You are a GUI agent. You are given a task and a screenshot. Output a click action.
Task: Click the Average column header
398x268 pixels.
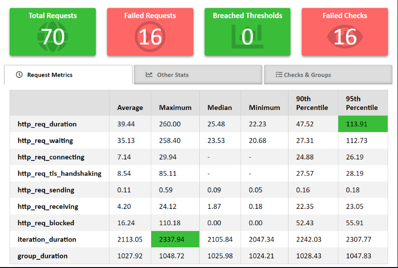(130, 108)
